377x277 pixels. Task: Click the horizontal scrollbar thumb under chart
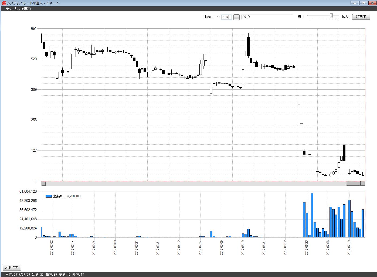coord(353,184)
